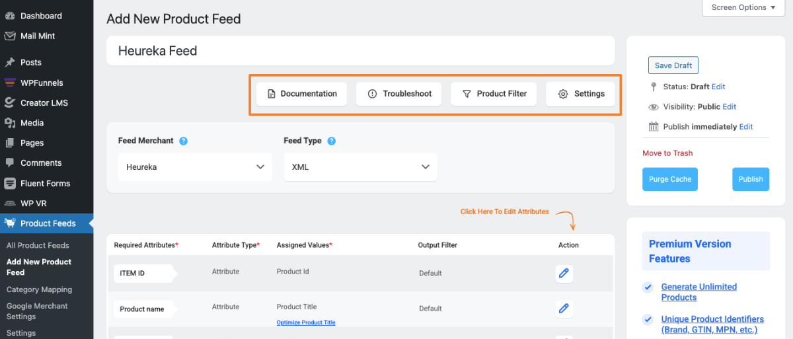Go to WP VR in the sidebar

tap(33, 203)
